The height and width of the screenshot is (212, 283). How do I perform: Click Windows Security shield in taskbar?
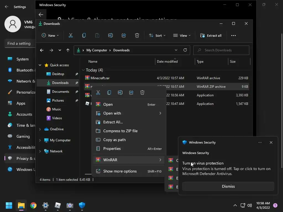coord(82,205)
